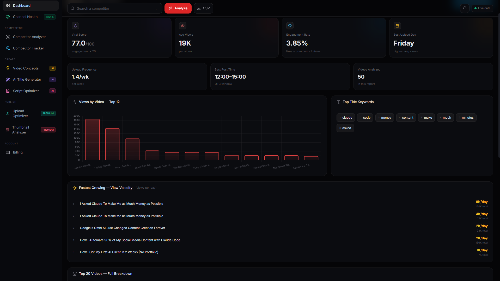Export data with CSV button
The image size is (500, 281).
click(x=203, y=8)
